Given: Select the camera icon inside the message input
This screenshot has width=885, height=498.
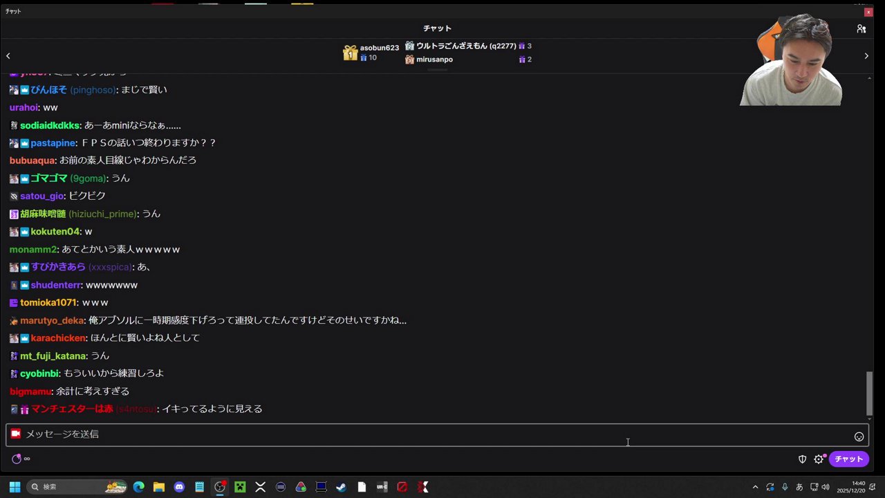Looking at the screenshot, I should (15, 434).
